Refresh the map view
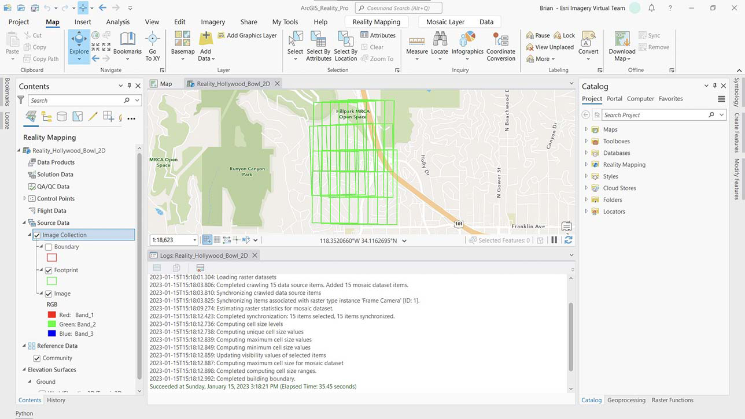The width and height of the screenshot is (745, 419). pyautogui.click(x=568, y=240)
